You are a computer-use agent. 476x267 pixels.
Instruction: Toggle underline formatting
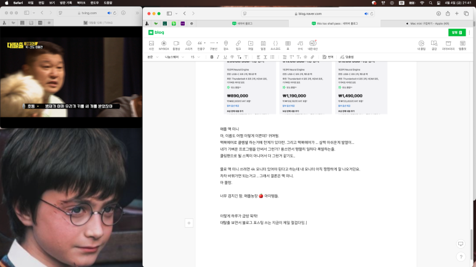click(225, 57)
